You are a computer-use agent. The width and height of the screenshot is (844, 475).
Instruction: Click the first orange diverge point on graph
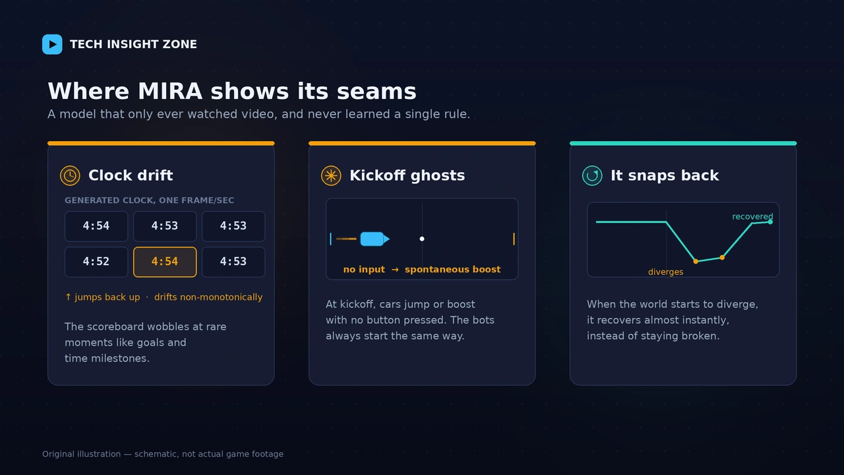click(696, 261)
